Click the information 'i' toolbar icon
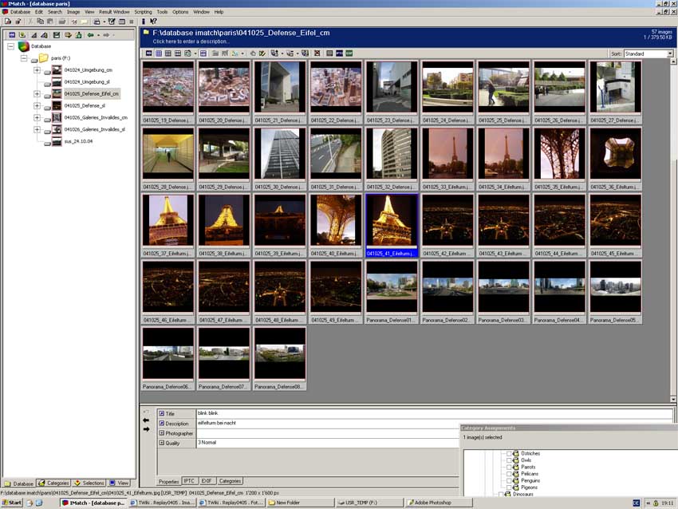This screenshot has height=509, width=678. coord(143,22)
